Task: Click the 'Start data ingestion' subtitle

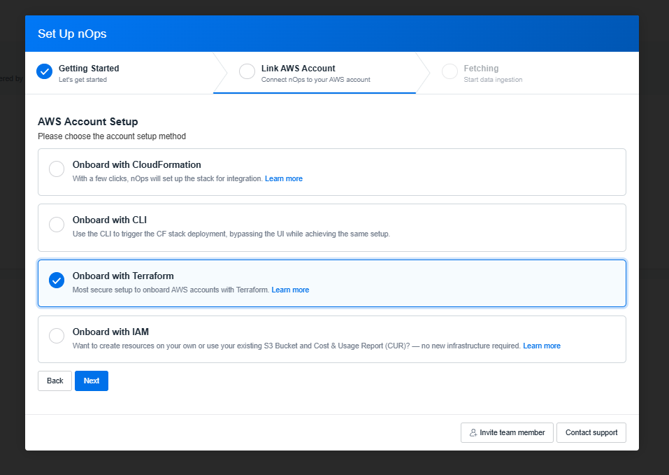Action: point(493,80)
